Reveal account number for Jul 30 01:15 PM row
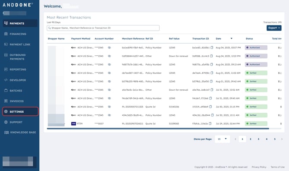Screen dimensions: 289x171 pos(109,107)
